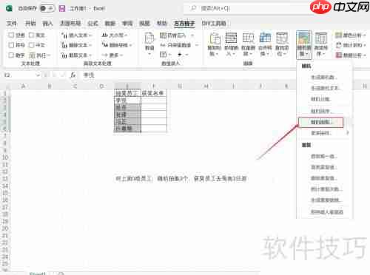The width and height of the screenshot is (370, 275).
Task: Check the 中文 checkbox
Action: tap(31, 45)
